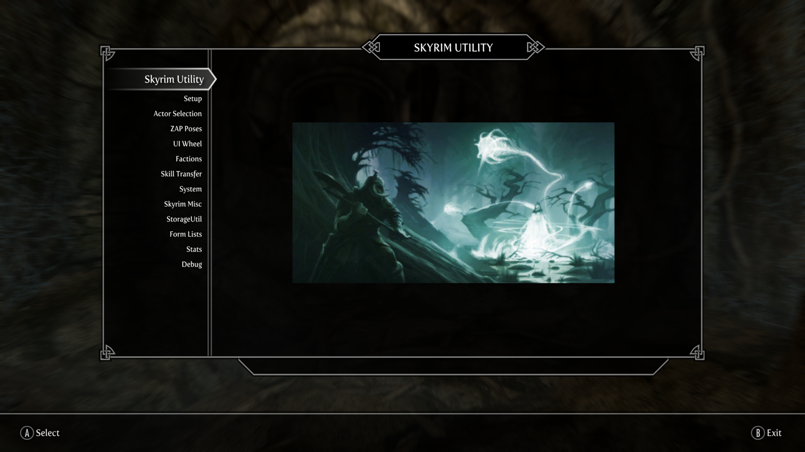Image resolution: width=805 pixels, height=452 pixels.
Task: Open the Skyrim Misc page
Action: [x=183, y=204]
